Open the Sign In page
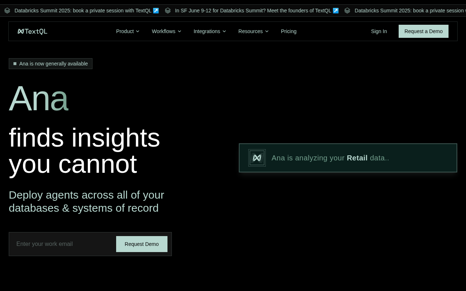The height and width of the screenshot is (291, 466). click(x=379, y=31)
